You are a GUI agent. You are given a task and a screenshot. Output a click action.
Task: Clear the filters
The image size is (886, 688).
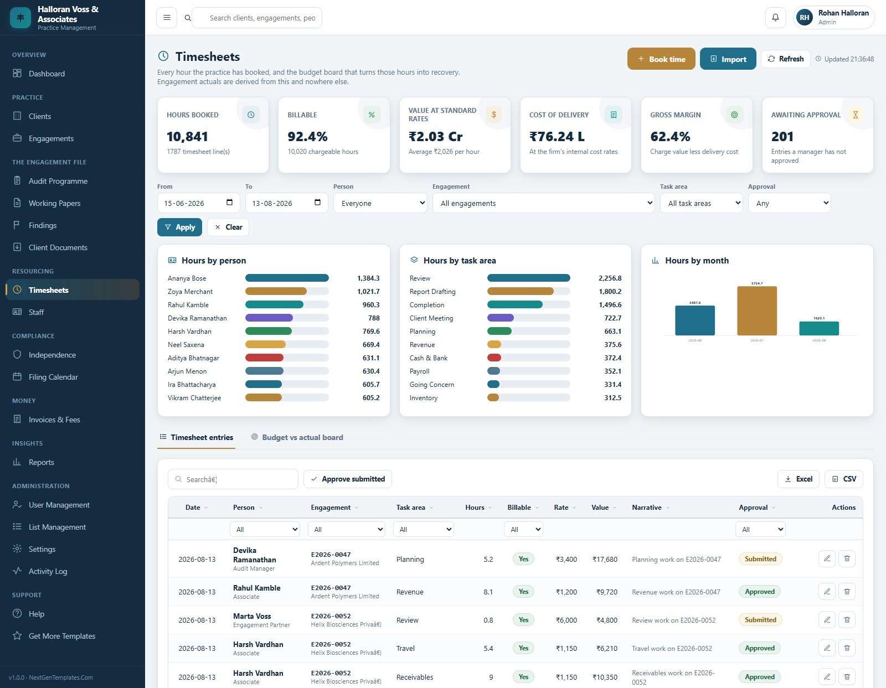point(228,227)
